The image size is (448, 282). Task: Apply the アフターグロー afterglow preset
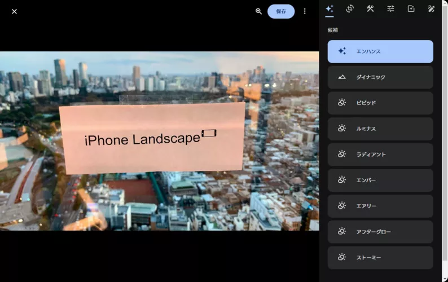(x=380, y=232)
